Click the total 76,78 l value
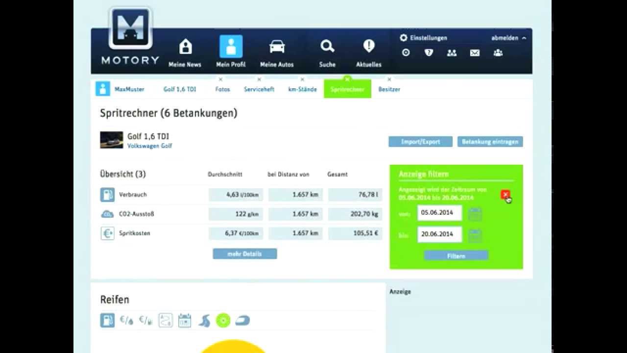 (x=355, y=195)
